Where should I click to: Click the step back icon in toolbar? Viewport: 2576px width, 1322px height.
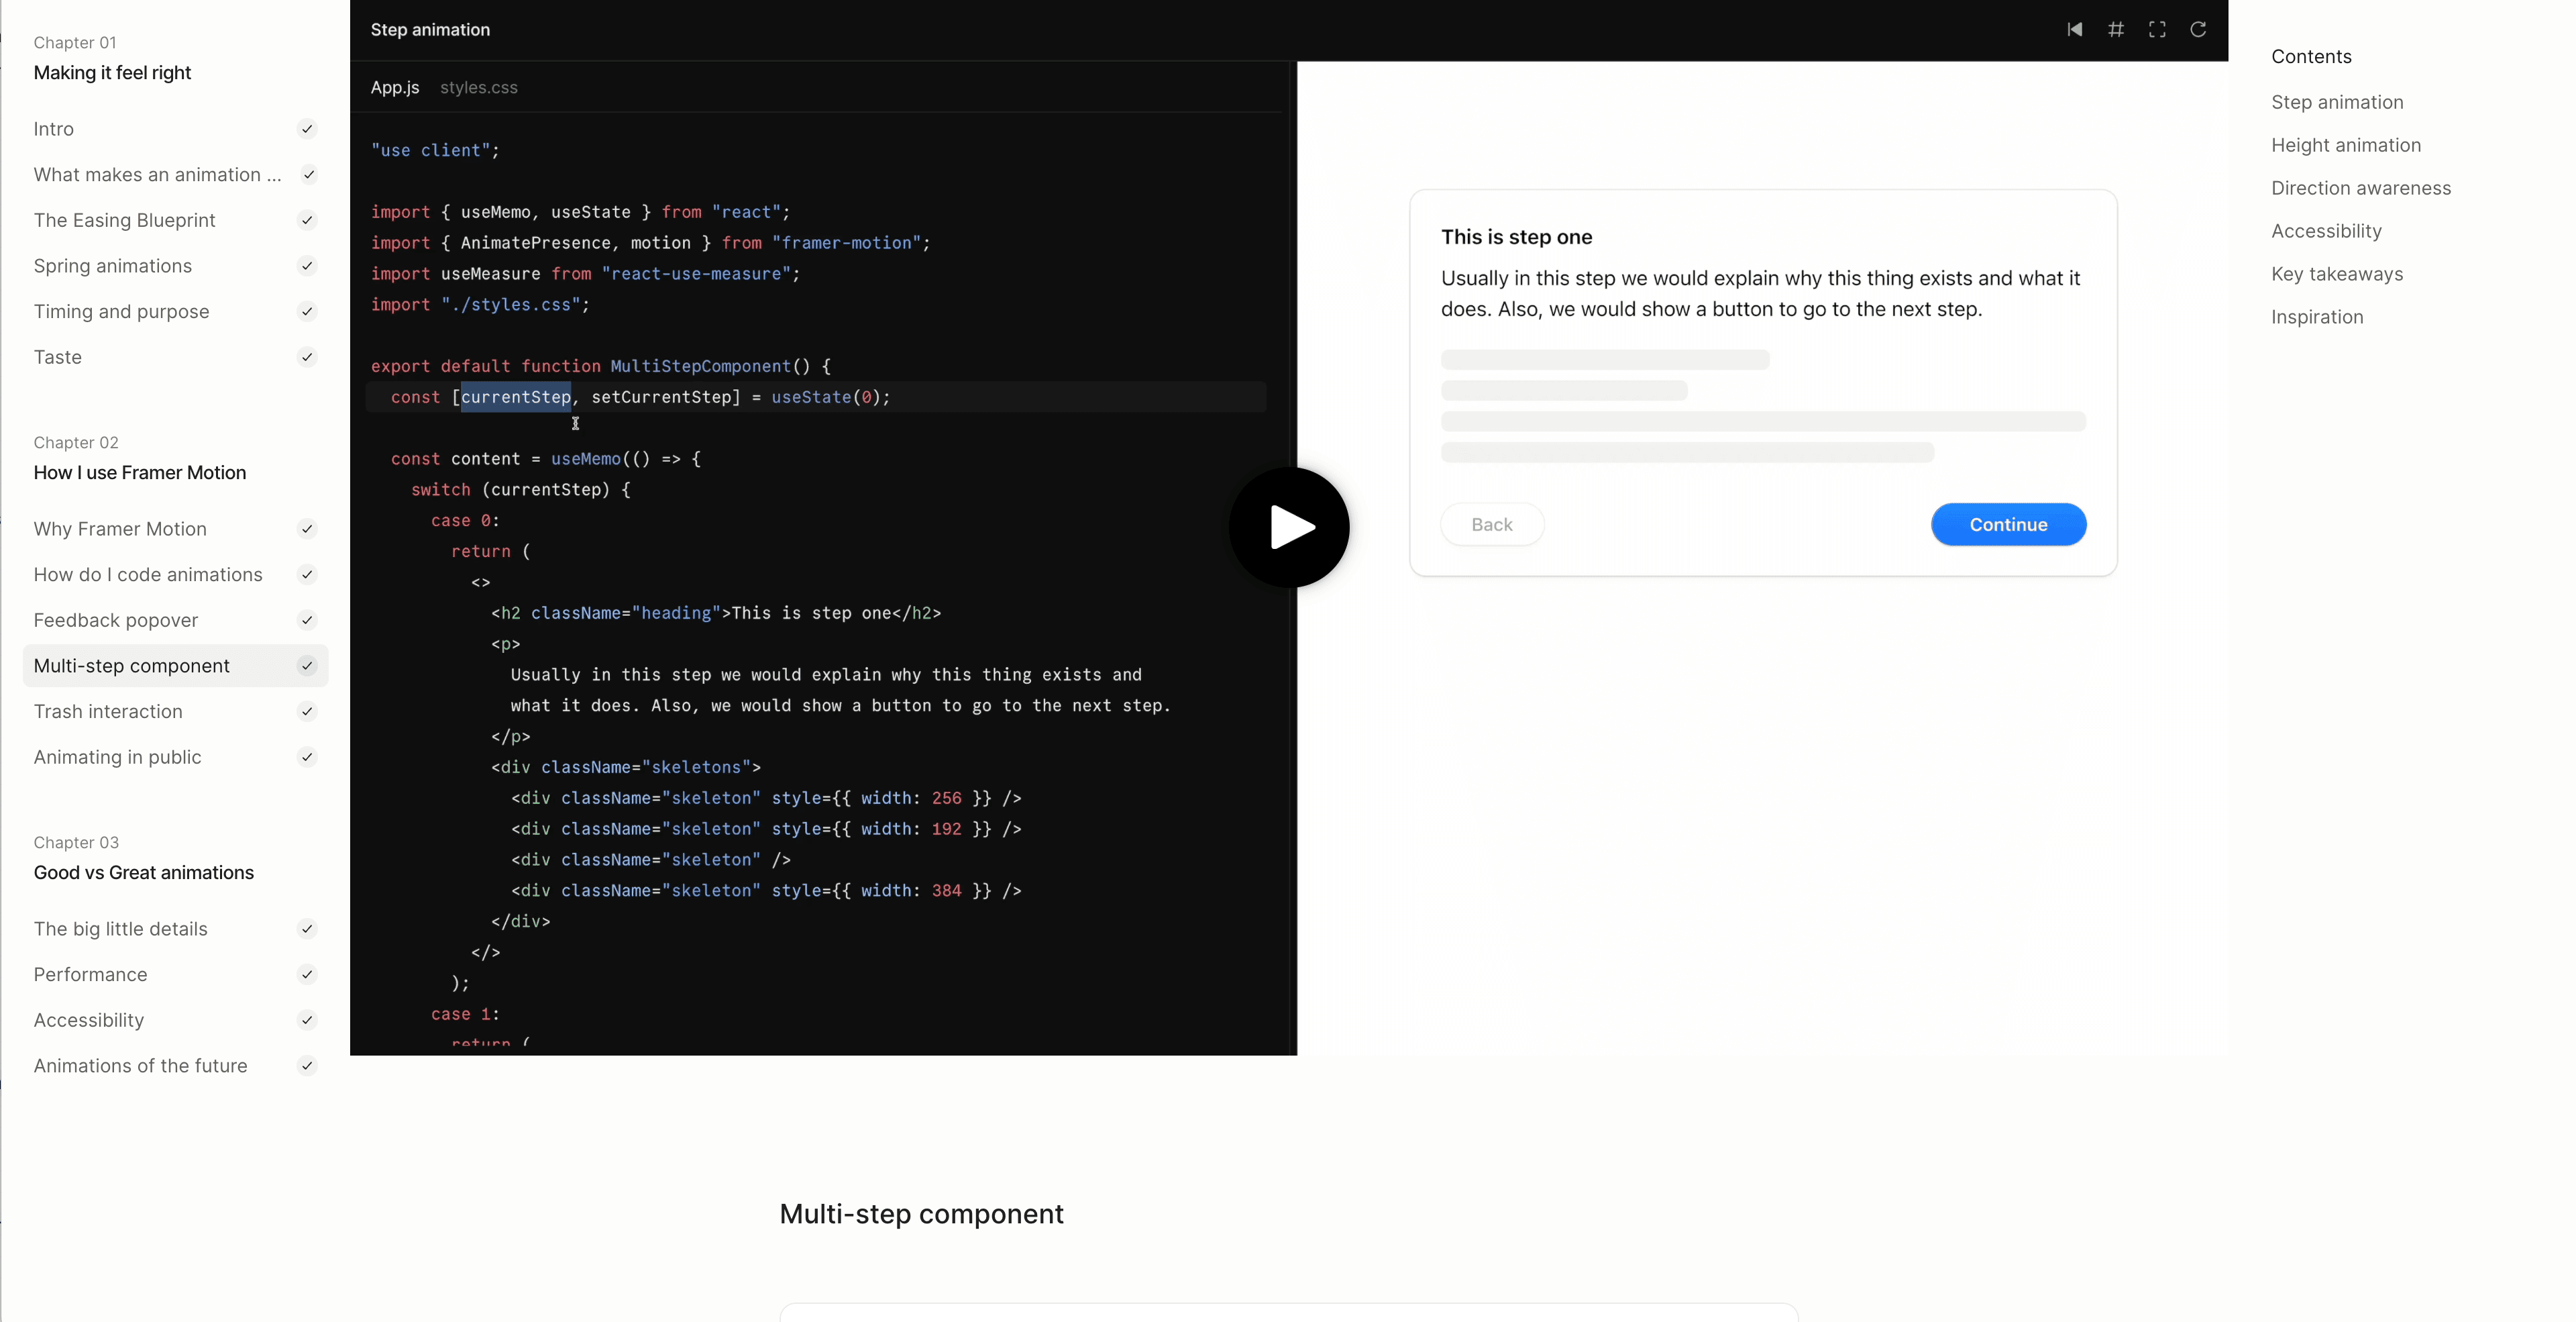(x=2076, y=29)
